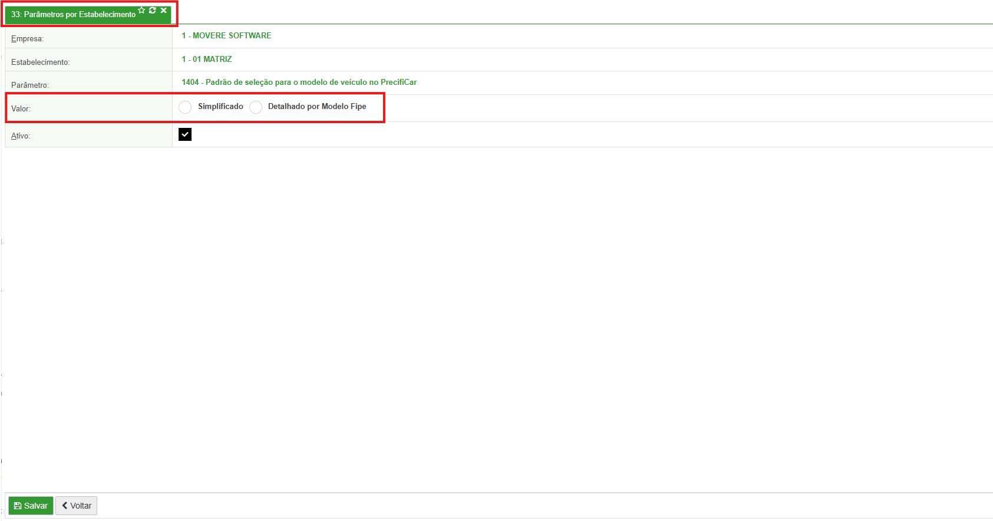Go back with the Voltar button
993x521 pixels.
coord(76,506)
